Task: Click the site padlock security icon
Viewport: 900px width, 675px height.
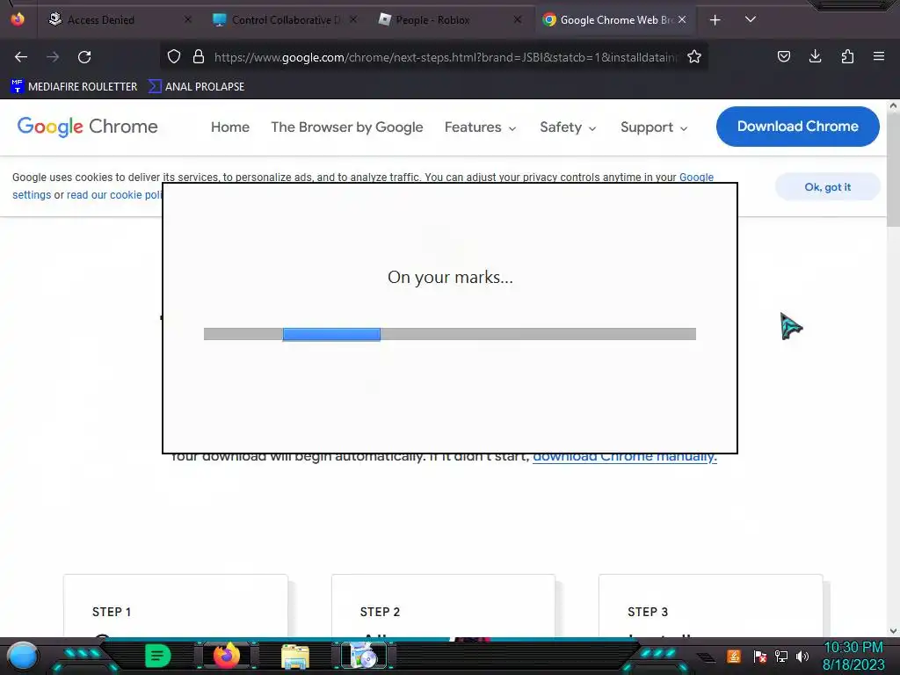Action: tap(199, 56)
